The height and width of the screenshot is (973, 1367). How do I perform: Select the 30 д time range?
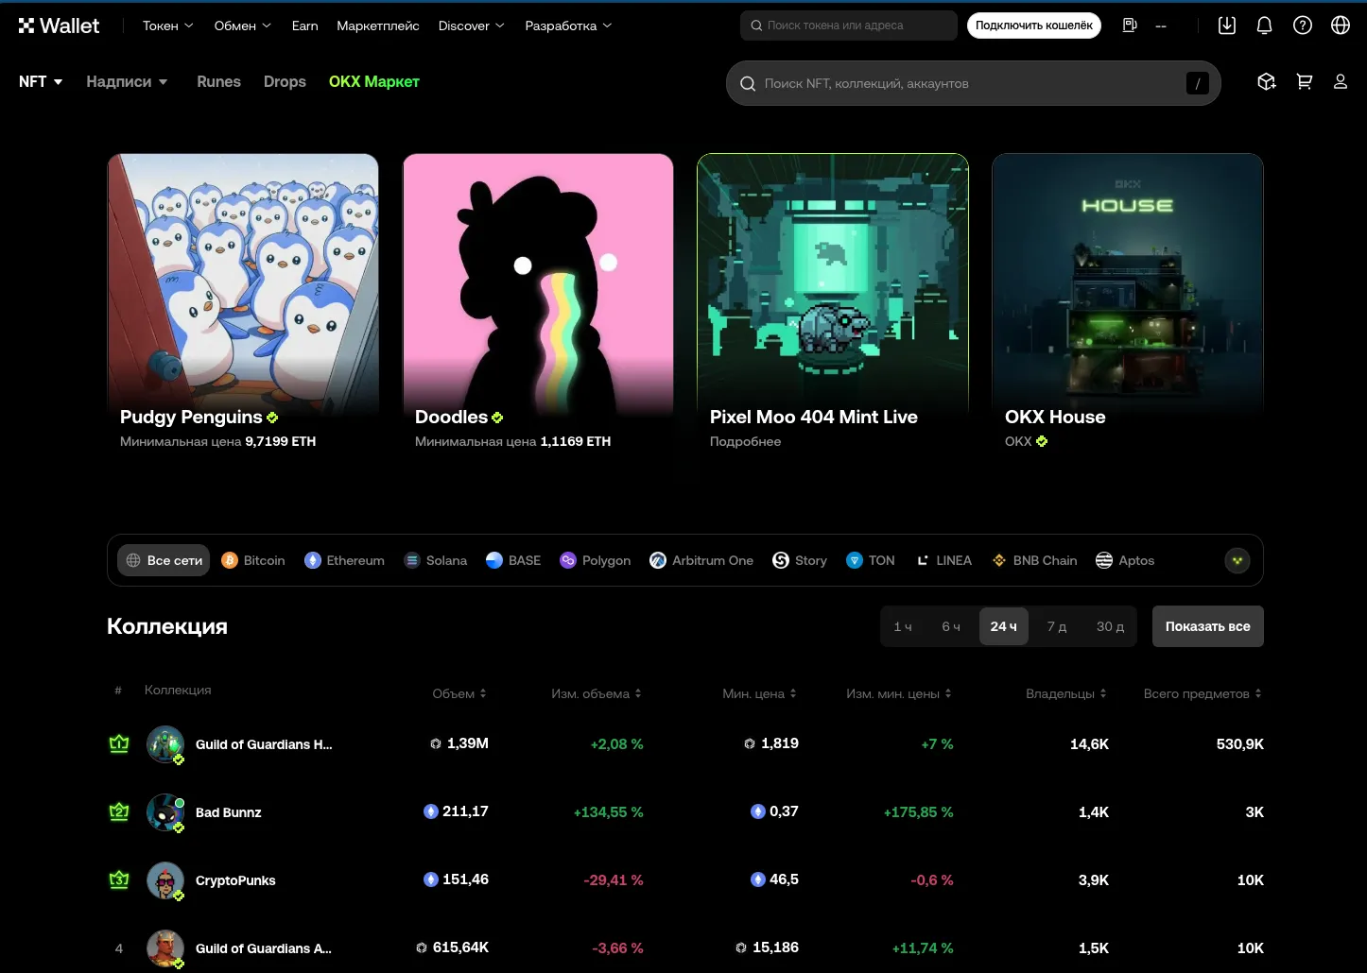pos(1111,626)
